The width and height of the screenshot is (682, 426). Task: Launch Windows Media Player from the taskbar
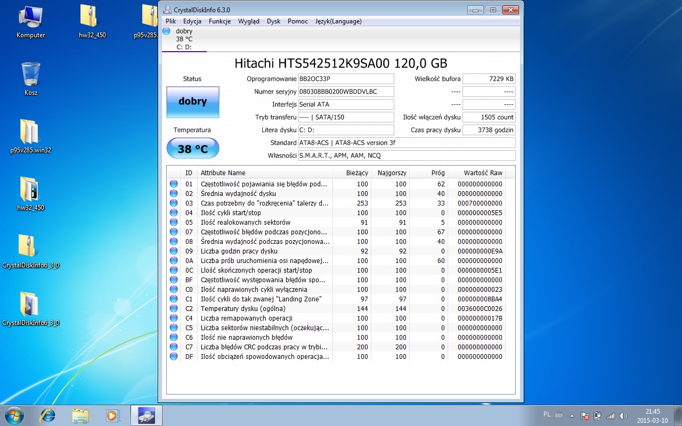[x=112, y=415]
